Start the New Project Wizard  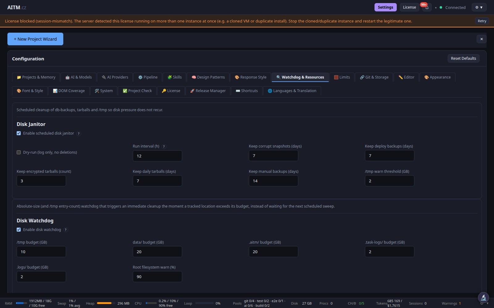coord(35,39)
